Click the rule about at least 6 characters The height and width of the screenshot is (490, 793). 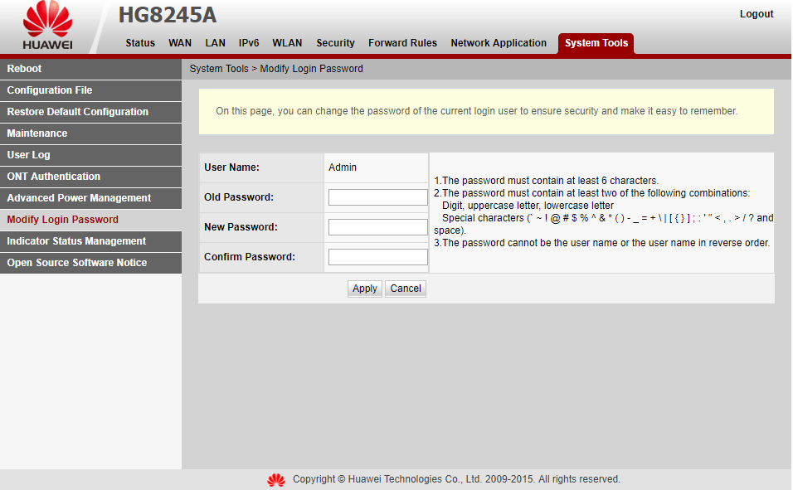546,181
